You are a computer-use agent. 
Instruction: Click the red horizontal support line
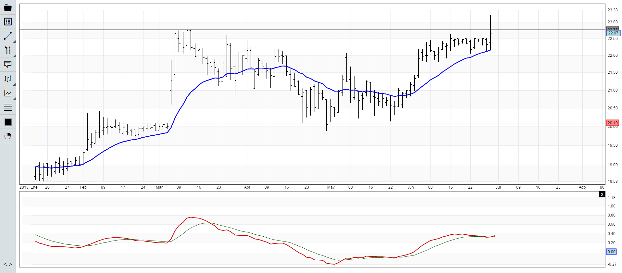[x=312, y=123]
